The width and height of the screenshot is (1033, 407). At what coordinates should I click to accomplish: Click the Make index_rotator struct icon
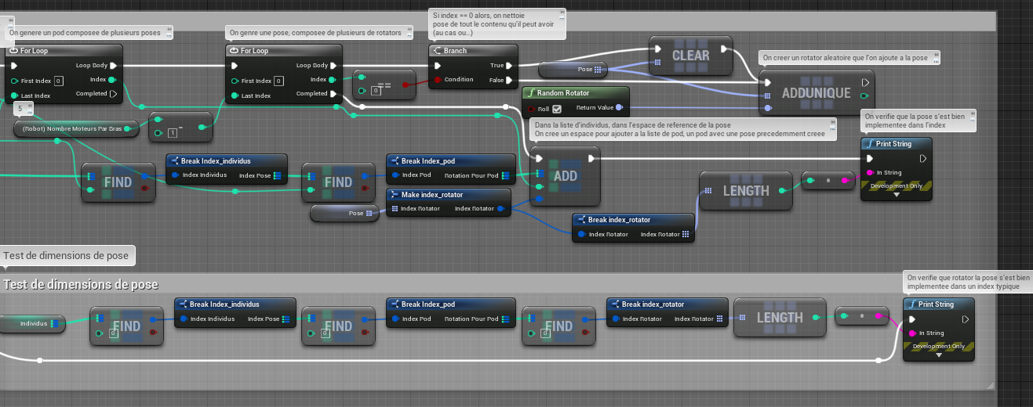(x=395, y=195)
